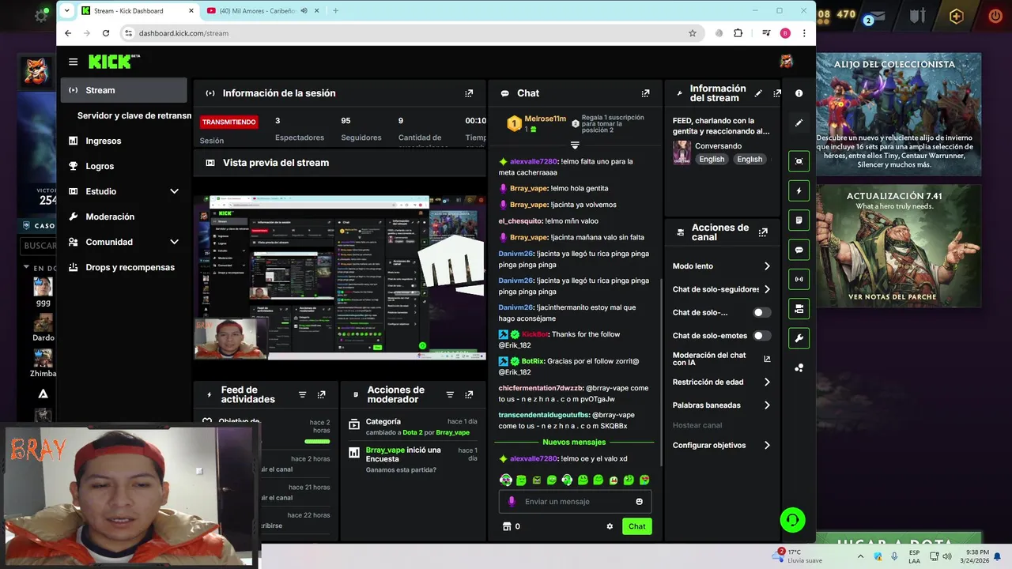This screenshot has width=1012, height=569.
Task: Click the green Chat send button
Action: click(x=637, y=526)
